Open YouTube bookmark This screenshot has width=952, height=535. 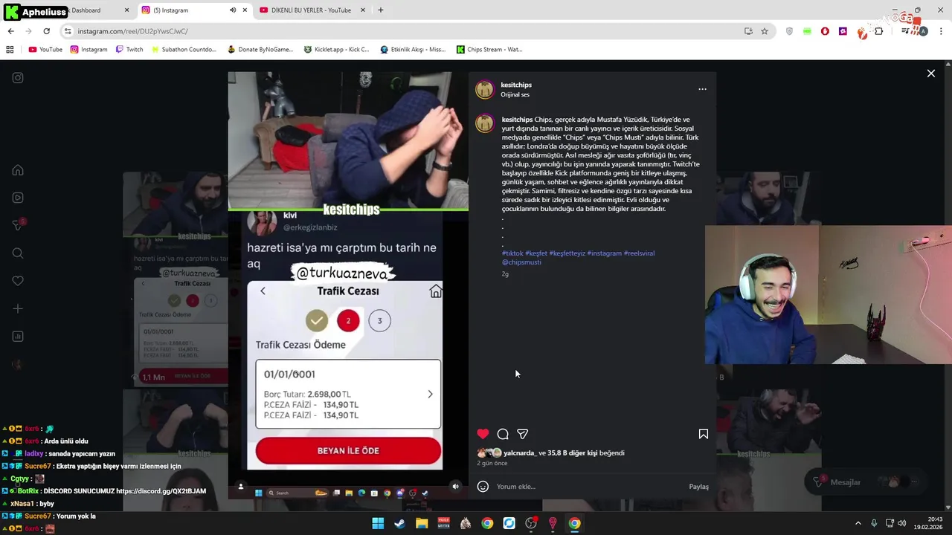point(45,50)
